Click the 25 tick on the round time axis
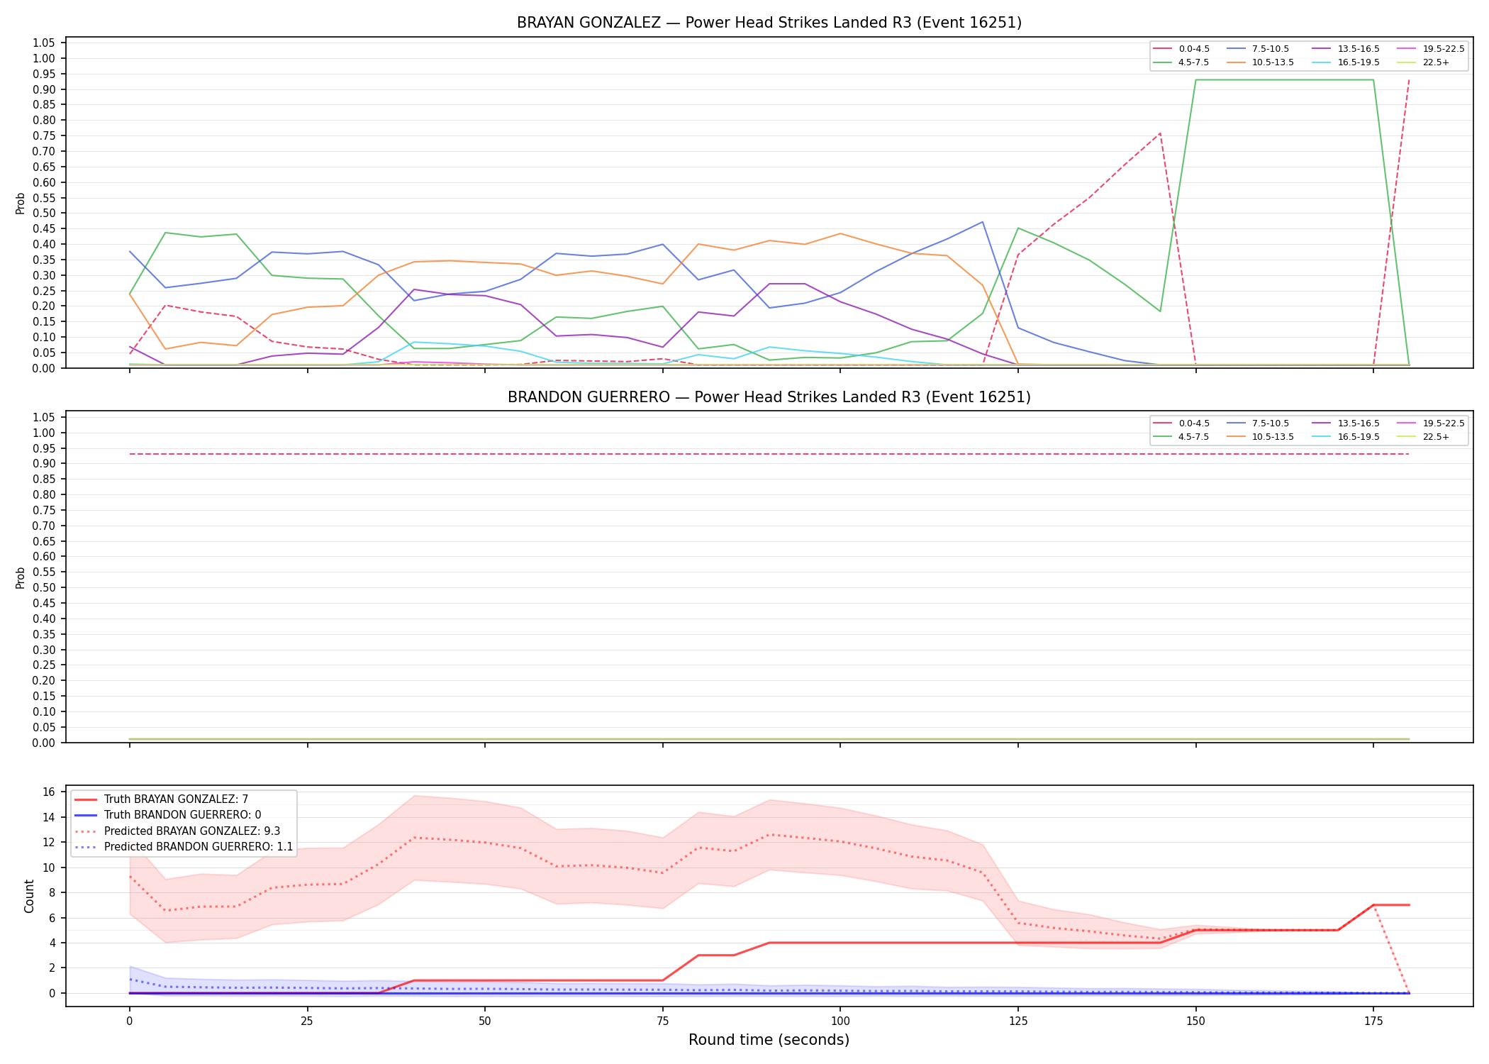Viewport: 1489px width, 1064px height. (307, 1021)
